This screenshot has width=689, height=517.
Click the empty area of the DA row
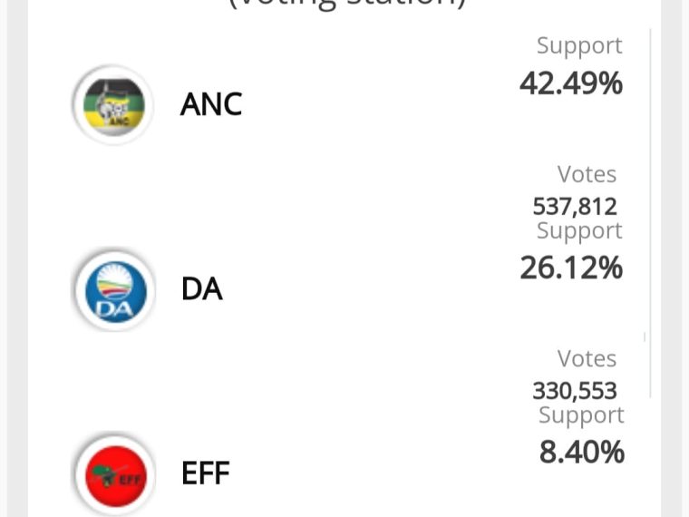pyautogui.click(x=363, y=290)
